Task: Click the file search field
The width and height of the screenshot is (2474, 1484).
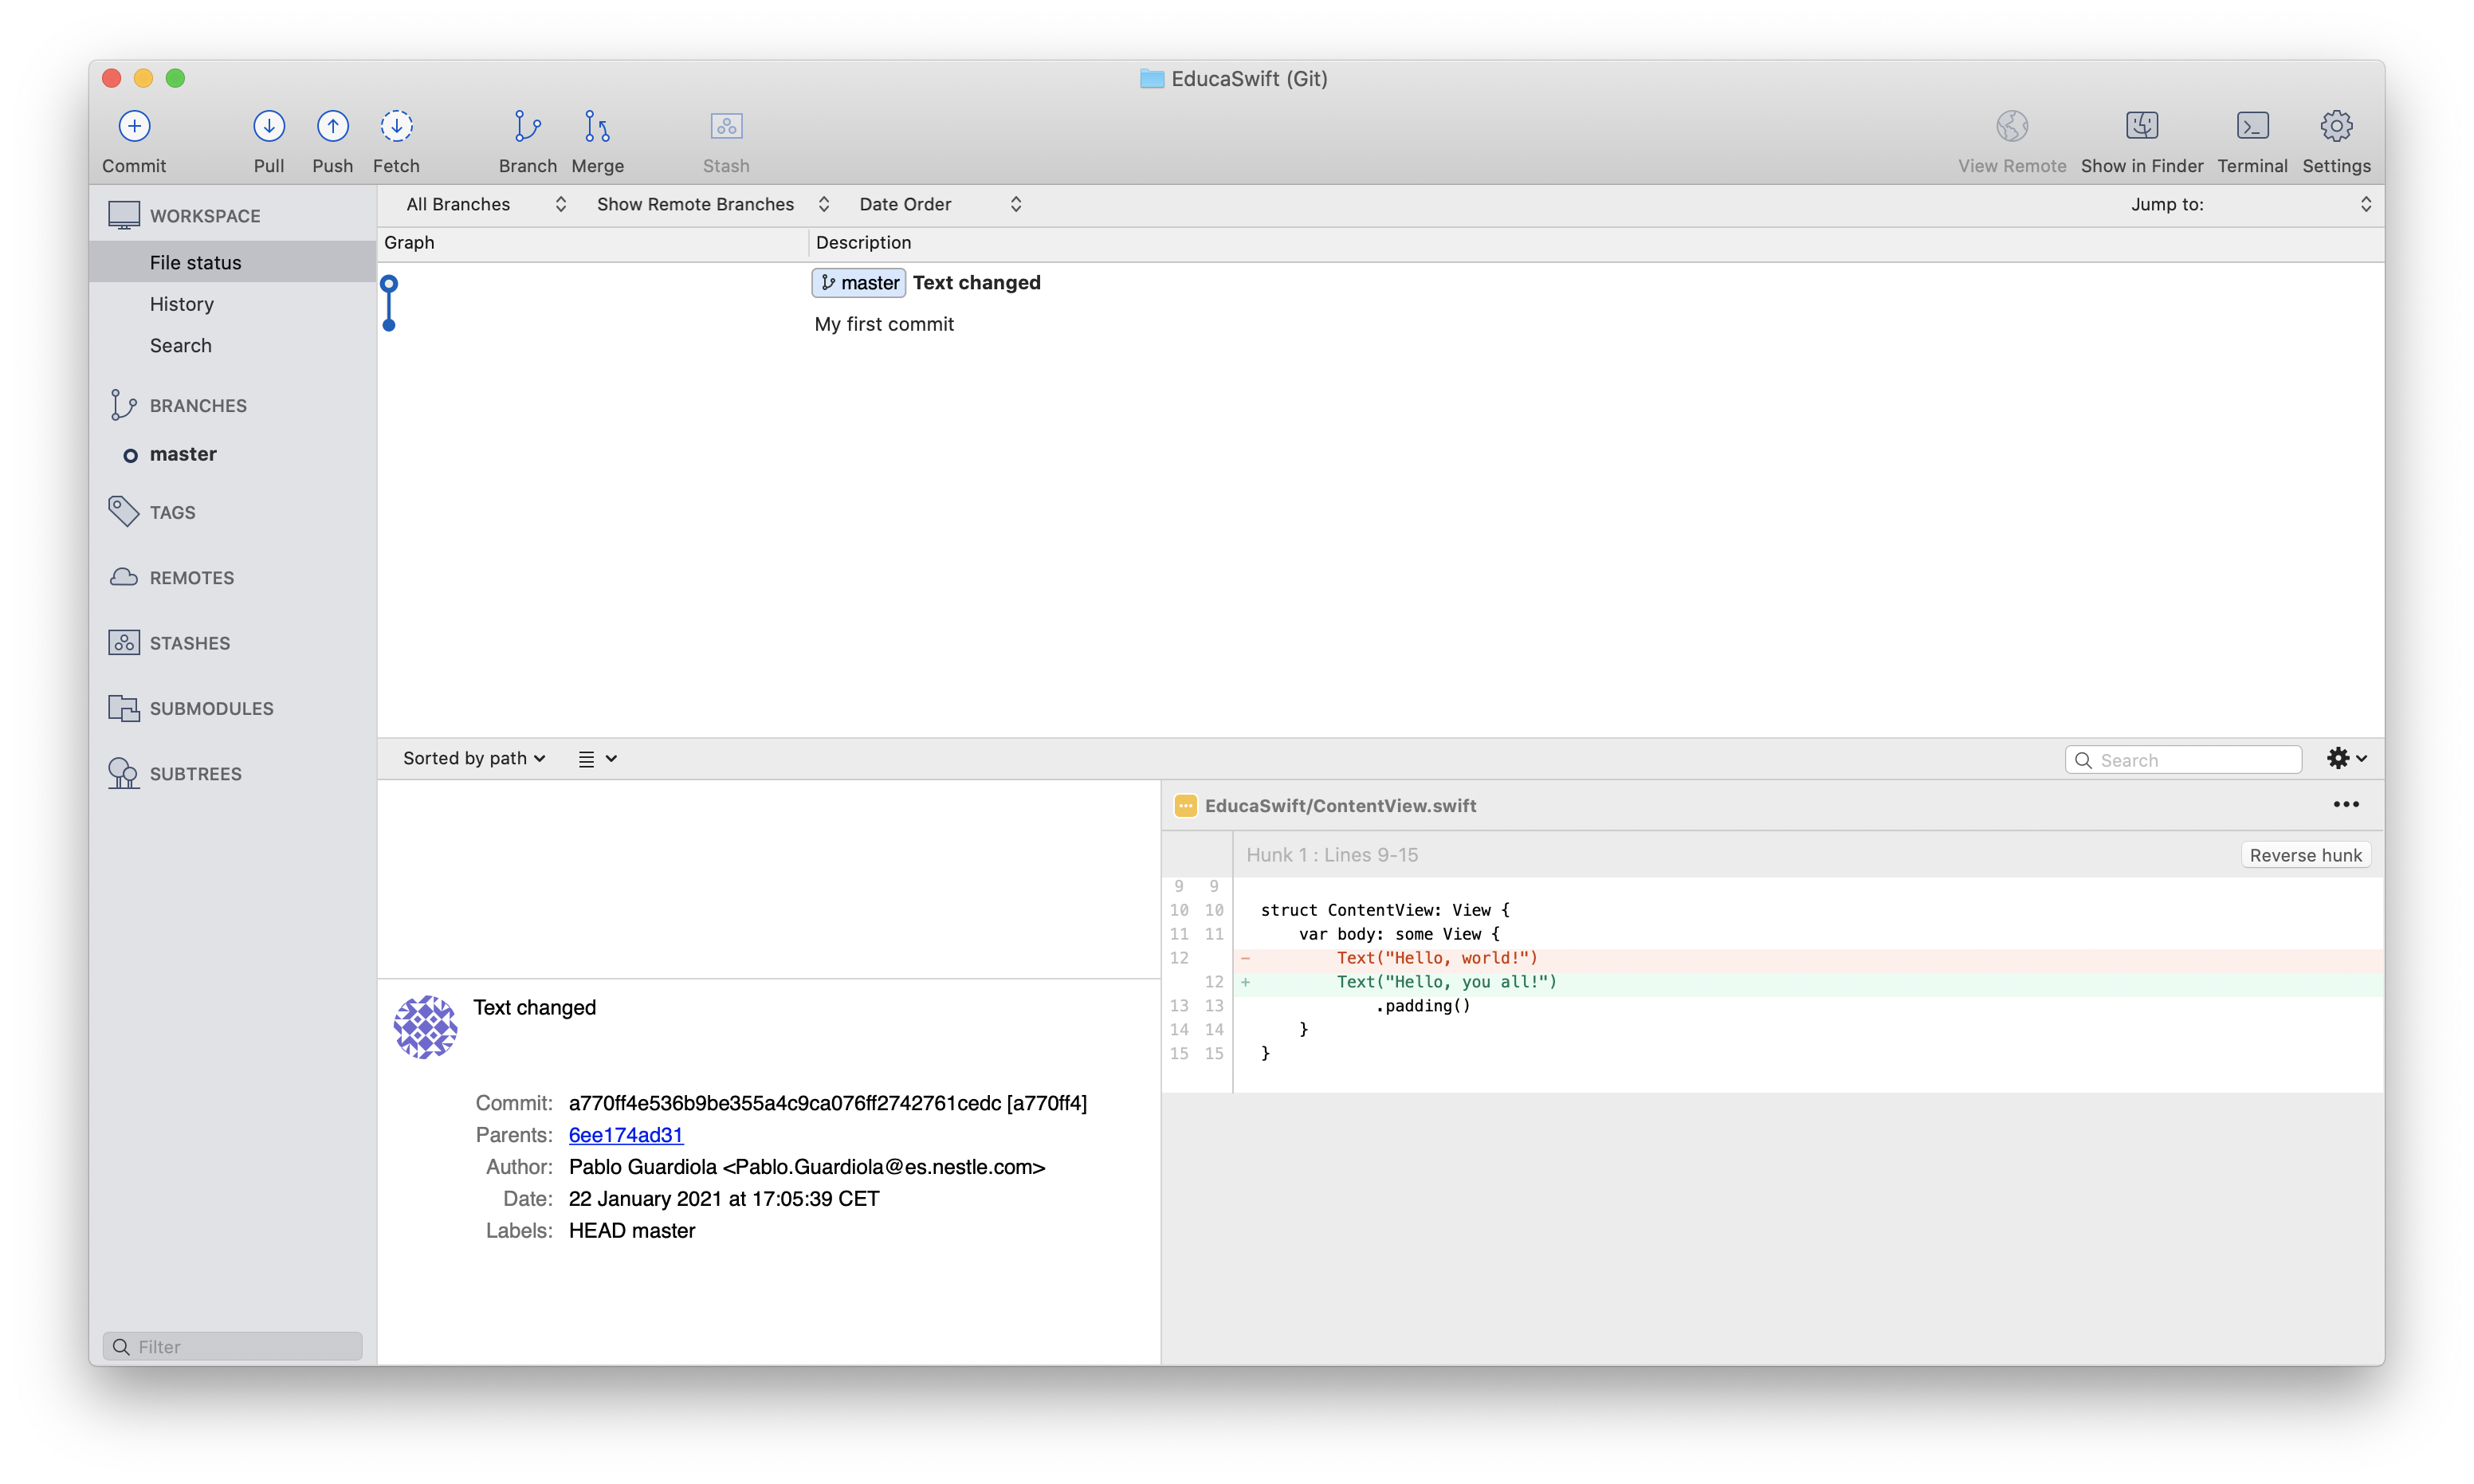Action: pyautogui.click(x=2184, y=760)
